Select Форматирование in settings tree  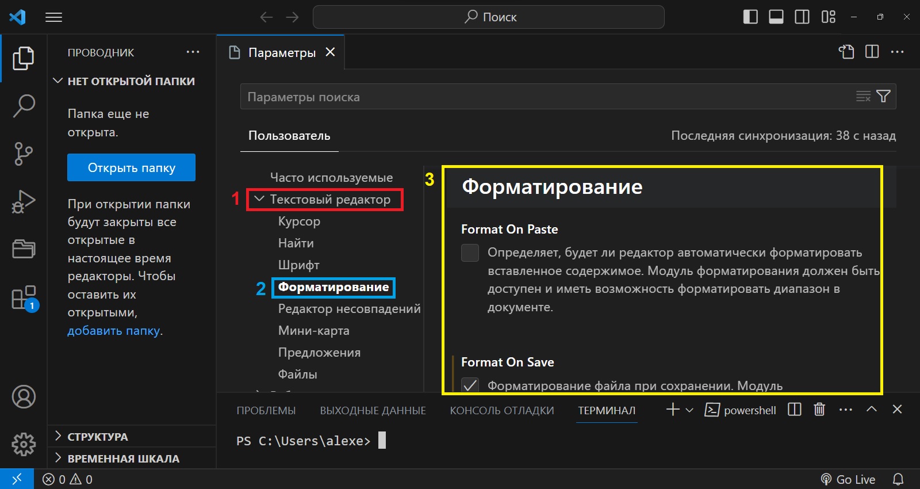pos(333,287)
